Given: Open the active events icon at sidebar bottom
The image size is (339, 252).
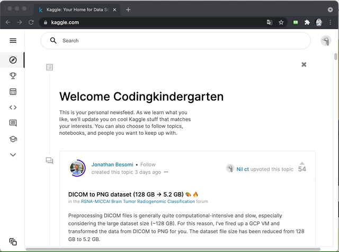Looking at the screenshot, I should pyautogui.click(x=13, y=242).
